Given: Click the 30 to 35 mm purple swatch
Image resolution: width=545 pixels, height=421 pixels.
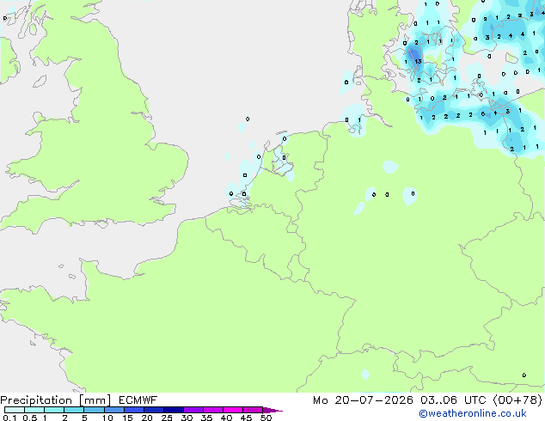Looking at the screenshot, I should (x=193, y=410).
